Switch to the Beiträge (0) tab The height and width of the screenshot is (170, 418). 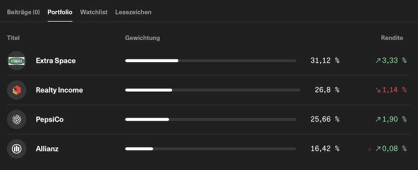(23, 12)
